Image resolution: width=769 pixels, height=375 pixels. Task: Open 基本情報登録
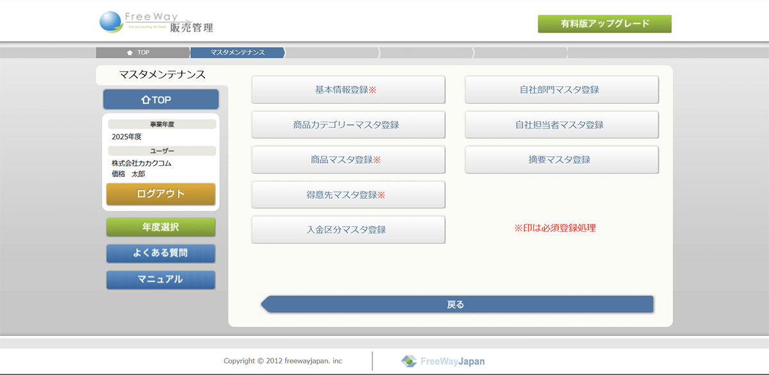click(348, 90)
